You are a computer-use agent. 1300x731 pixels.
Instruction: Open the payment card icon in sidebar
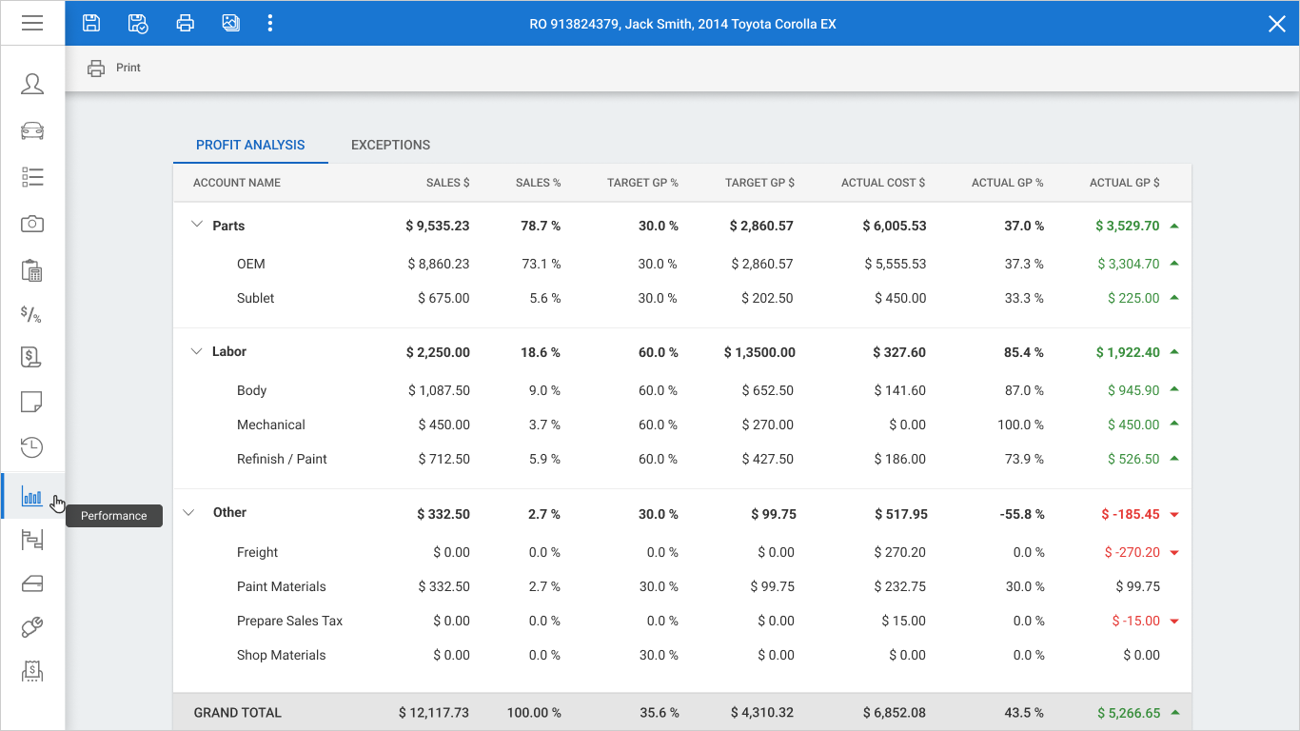32,583
